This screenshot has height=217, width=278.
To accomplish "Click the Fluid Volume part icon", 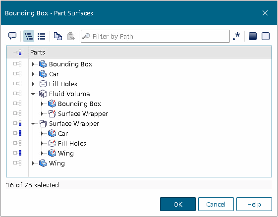I will (x=43, y=94).
